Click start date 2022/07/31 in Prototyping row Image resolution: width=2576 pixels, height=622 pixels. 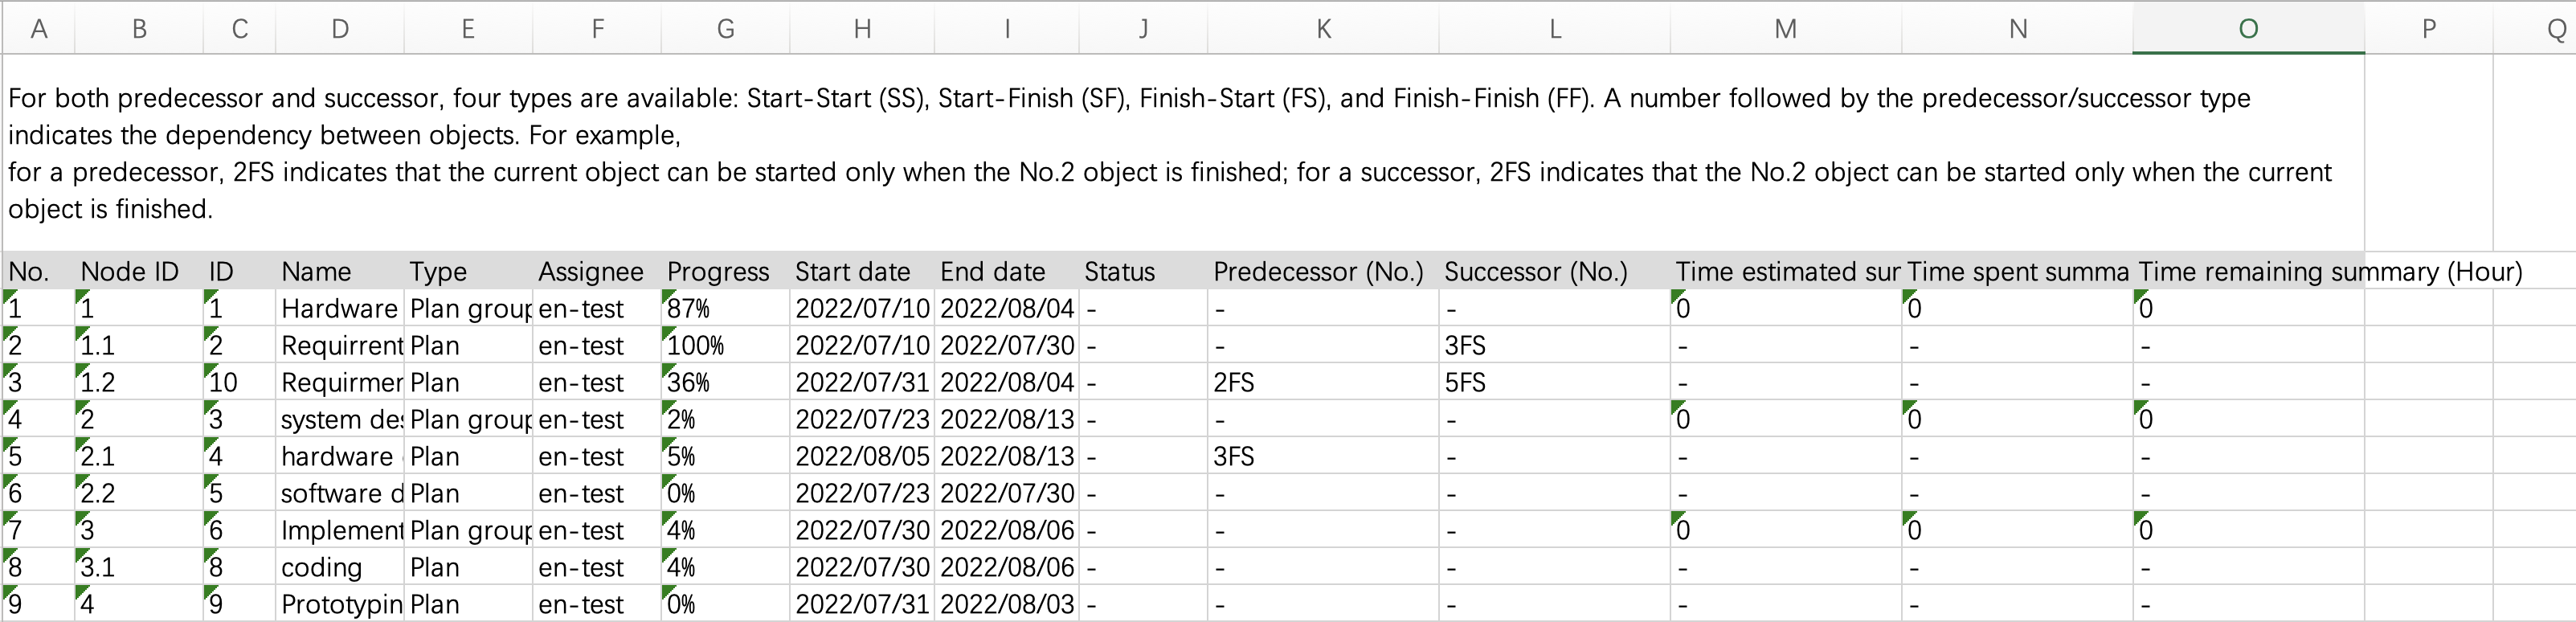click(862, 604)
